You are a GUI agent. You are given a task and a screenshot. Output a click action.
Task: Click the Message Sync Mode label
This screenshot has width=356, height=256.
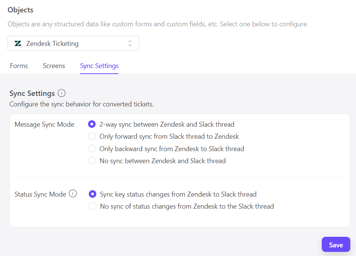pyautogui.click(x=44, y=124)
